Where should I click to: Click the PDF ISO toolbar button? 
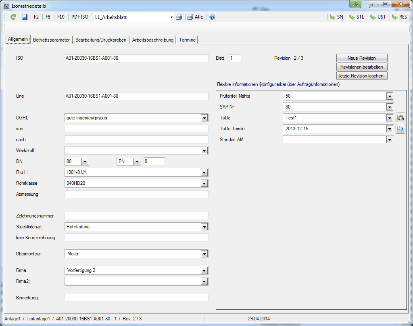coord(80,17)
